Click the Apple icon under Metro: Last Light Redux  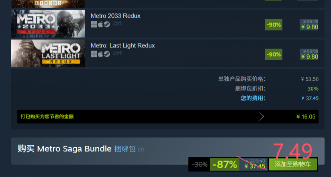point(100,54)
